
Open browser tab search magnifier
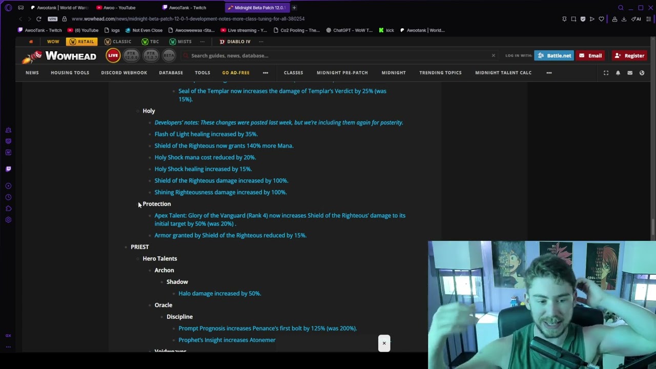tap(621, 8)
